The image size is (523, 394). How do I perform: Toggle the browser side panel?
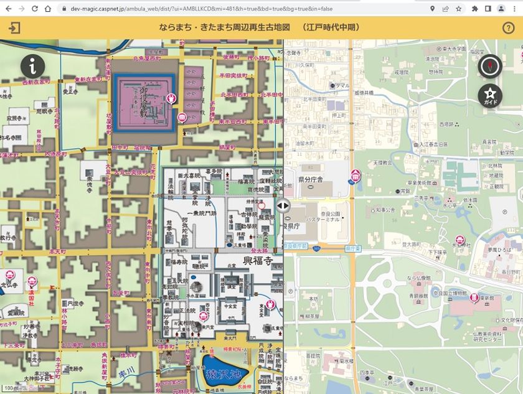(x=488, y=9)
